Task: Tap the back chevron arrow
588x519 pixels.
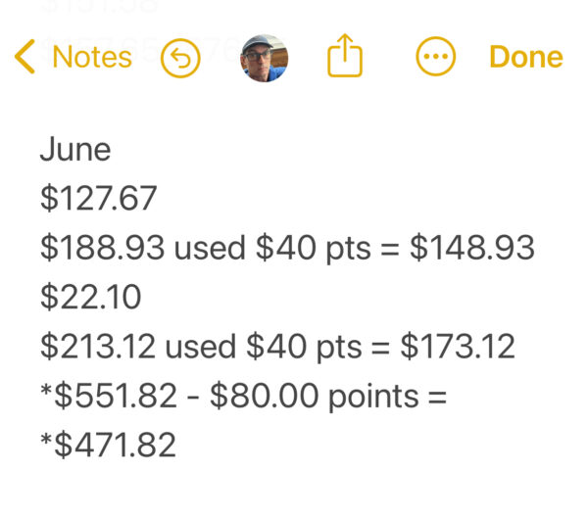Action: 24,58
